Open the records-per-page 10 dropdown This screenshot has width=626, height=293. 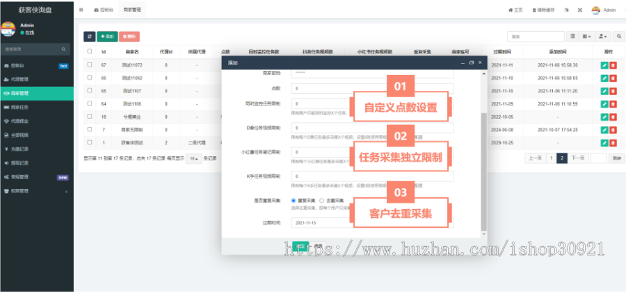point(194,158)
